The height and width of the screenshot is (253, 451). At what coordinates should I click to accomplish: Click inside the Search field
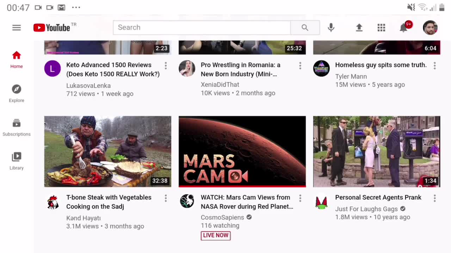point(202,27)
